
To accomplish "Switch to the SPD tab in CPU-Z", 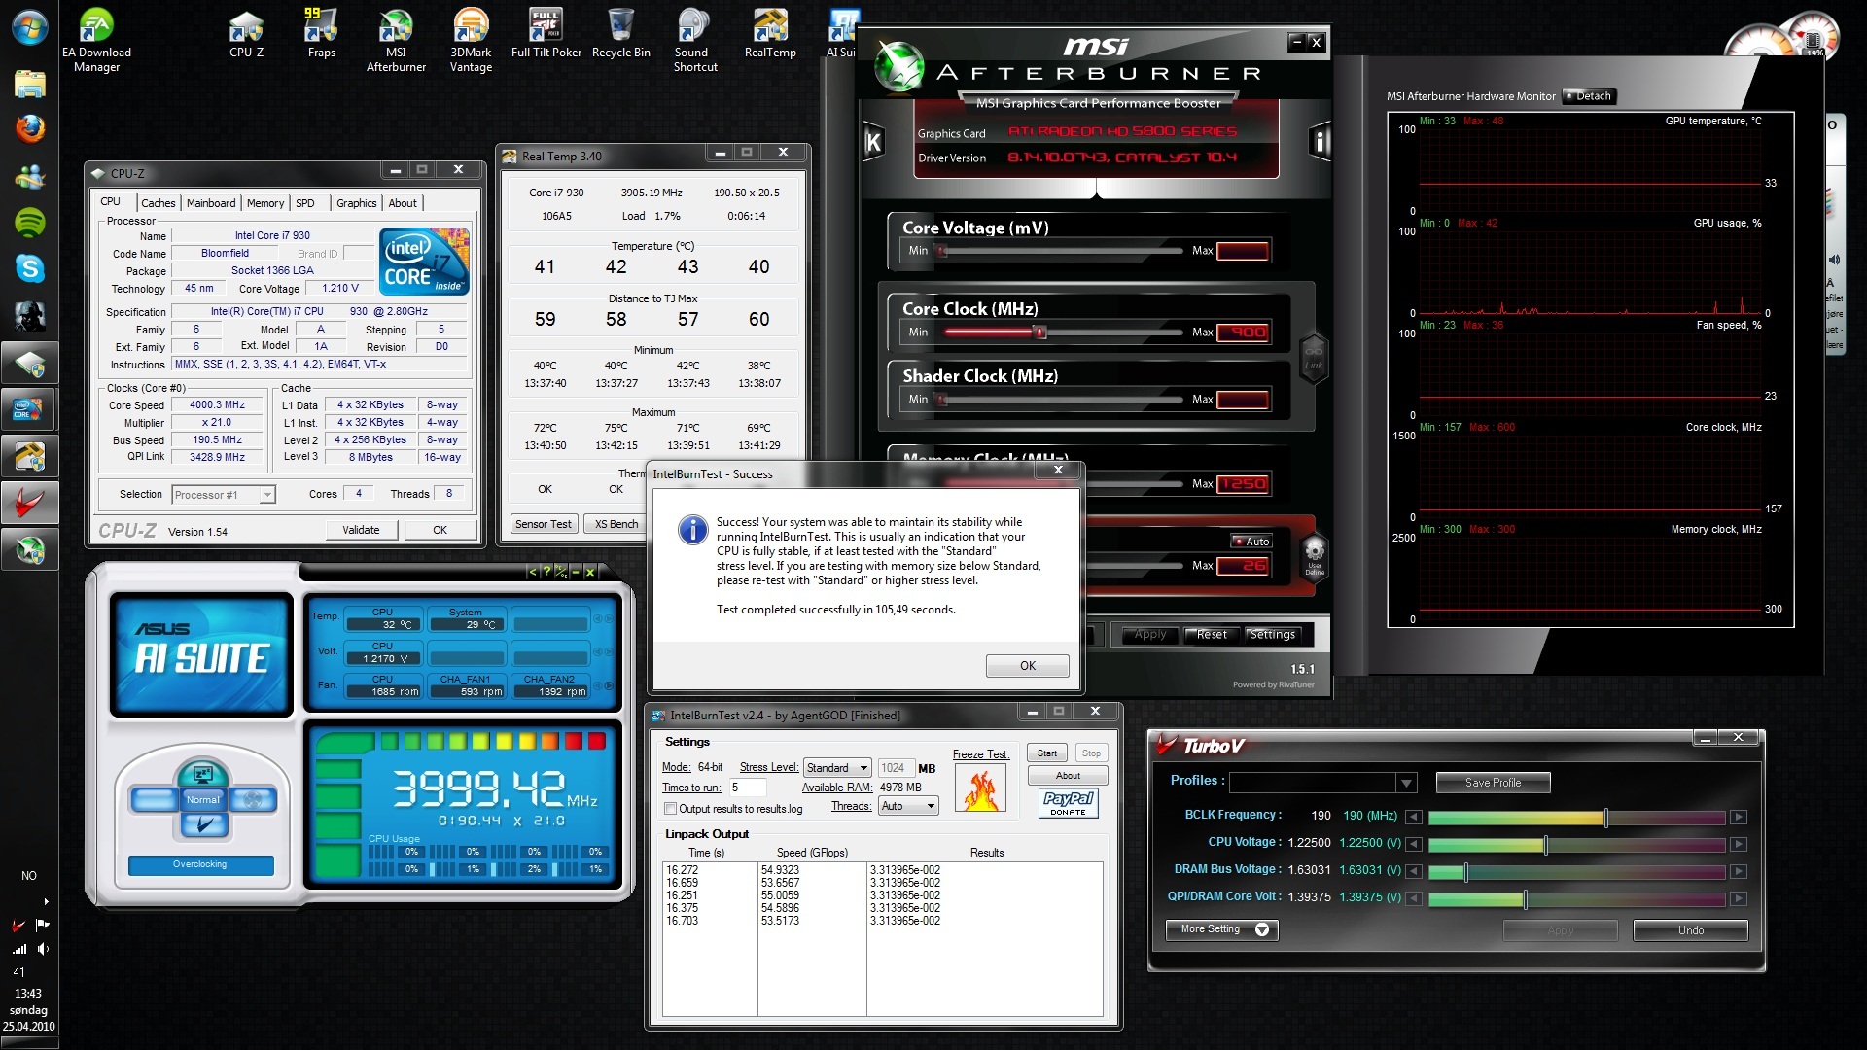I will click(x=305, y=203).
